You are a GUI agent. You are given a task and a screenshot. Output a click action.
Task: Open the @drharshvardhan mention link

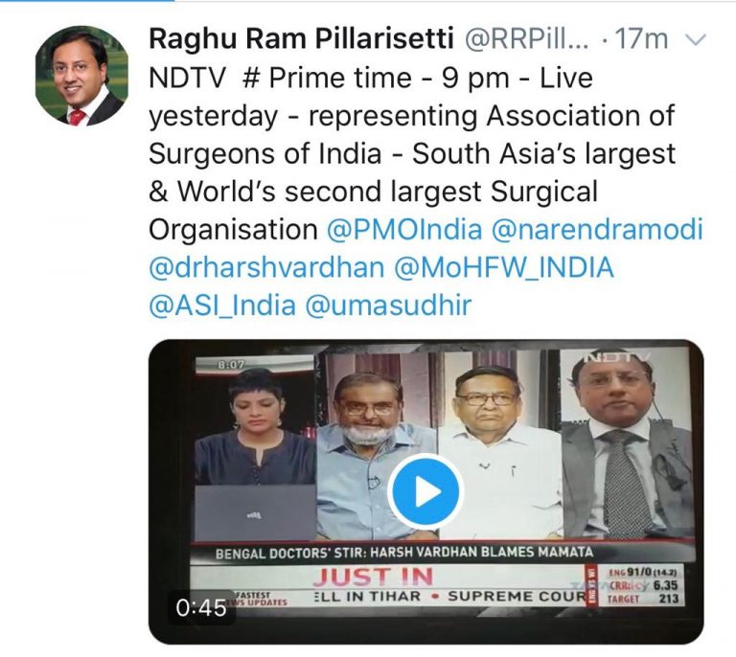266,268
